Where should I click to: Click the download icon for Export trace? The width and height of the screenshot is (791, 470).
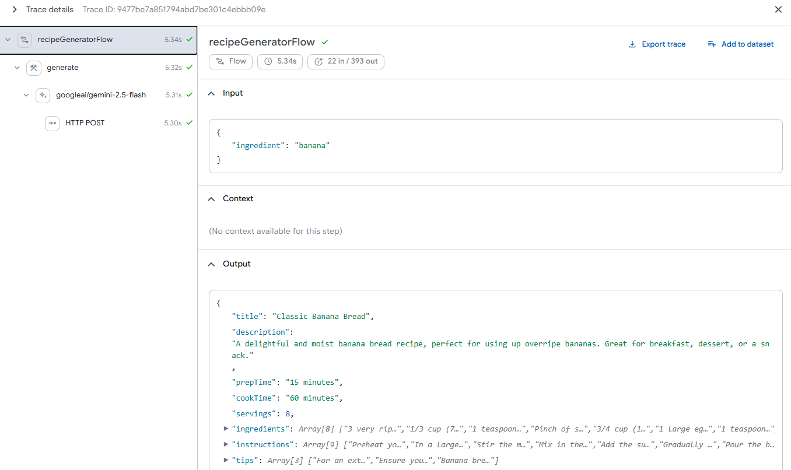(x=632, y=44)
